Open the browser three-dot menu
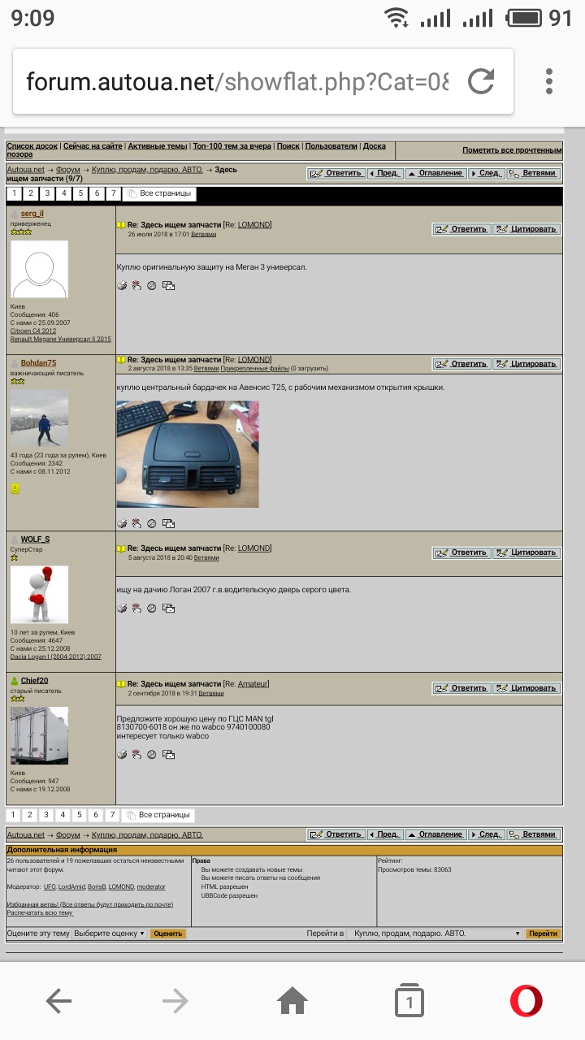The height and width of the screenshot is (1040, 585). point(549,81)
